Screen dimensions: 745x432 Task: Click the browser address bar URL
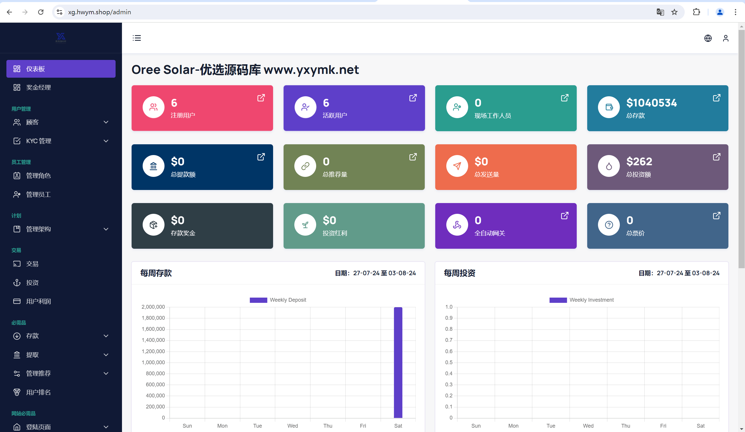coord(100,12)
